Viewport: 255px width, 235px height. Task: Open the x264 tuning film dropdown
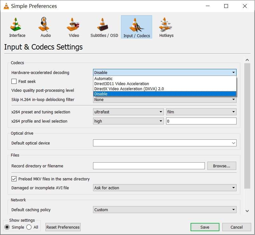tap(201, 112)
